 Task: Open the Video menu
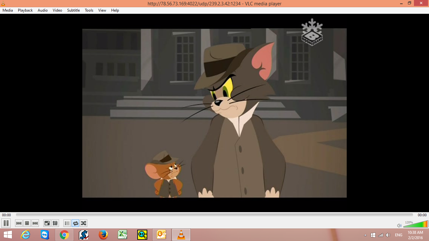[x=57, y=10]
